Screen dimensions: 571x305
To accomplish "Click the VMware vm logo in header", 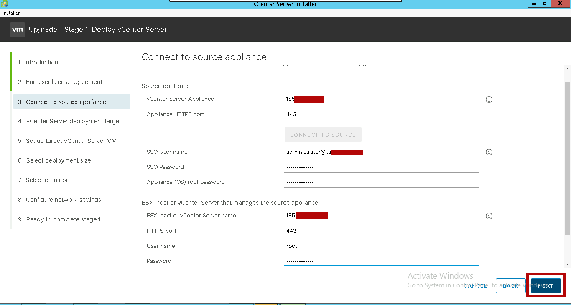I will tap(18, 30).
